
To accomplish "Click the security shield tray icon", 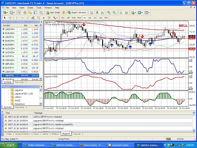I will pos(169,145).
